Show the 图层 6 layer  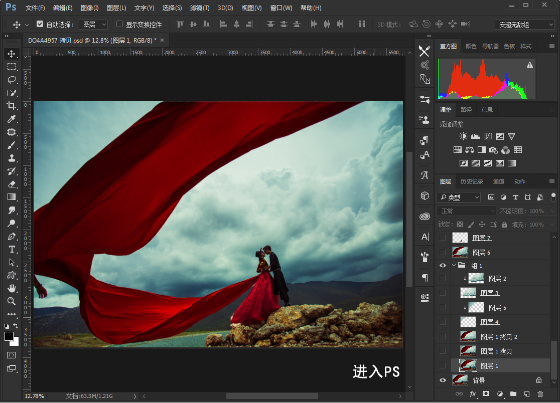443,252
